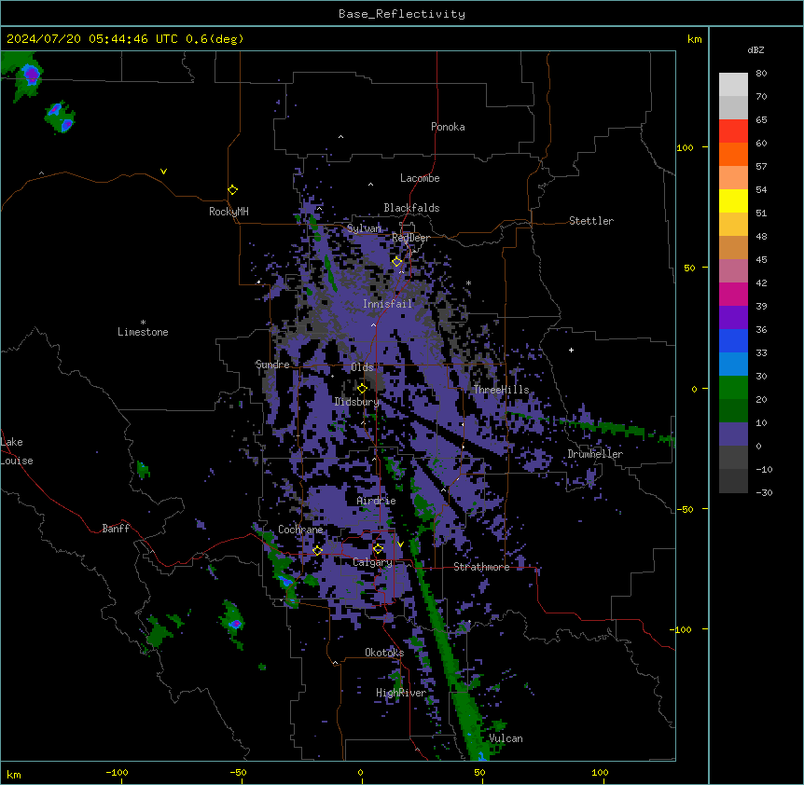
Task: Click the red-core storm cell southeast of Banff
Action: 235,624
